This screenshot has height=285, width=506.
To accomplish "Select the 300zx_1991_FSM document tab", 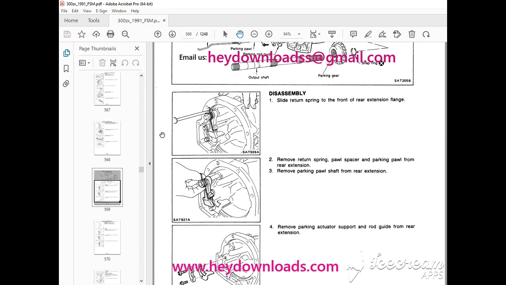I will (138, 21).
